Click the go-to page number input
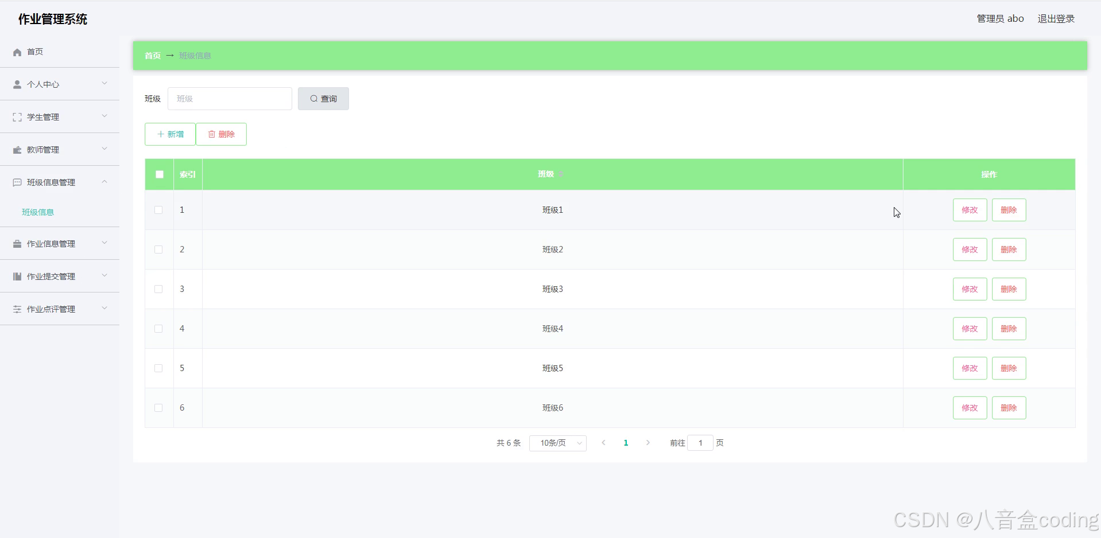 (x=700, y=443)
